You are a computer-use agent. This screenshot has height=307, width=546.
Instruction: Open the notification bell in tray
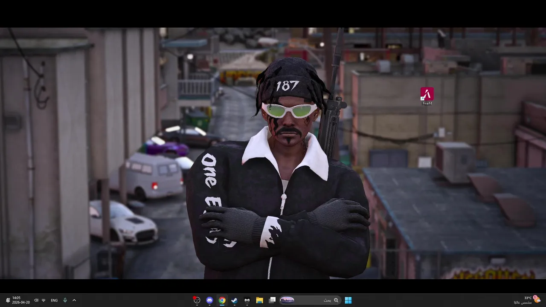click(x=8, y=300)
